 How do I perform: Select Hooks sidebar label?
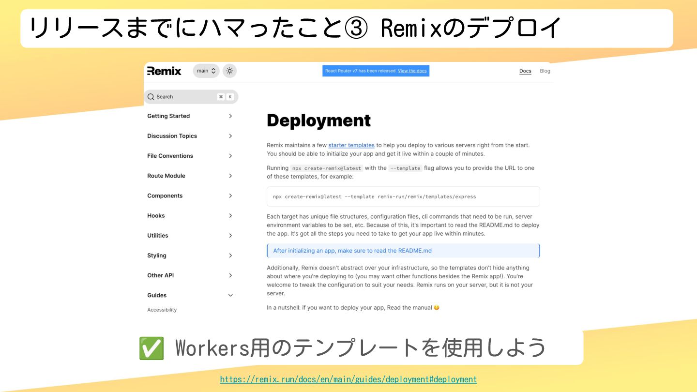pyautogui.click(x=156, y=216)
